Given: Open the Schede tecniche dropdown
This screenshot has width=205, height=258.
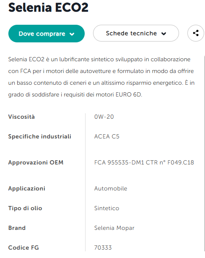Looking at the screenshot, I should click(136, 33).
